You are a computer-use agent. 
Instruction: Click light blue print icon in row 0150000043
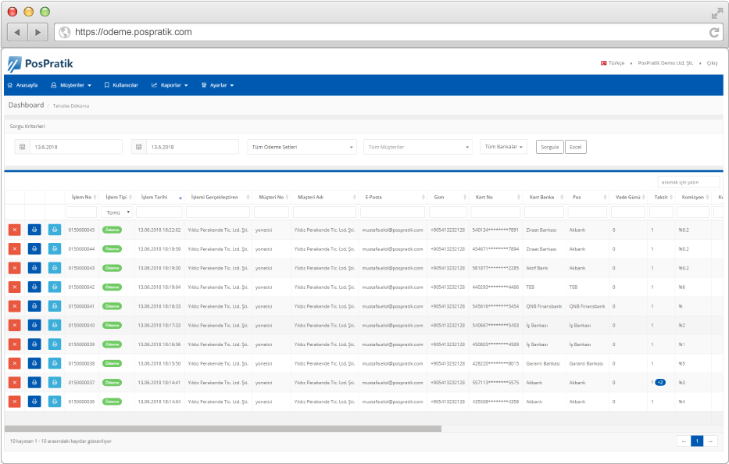(55, 268)
